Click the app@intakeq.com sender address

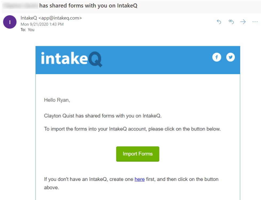[60, 18]
